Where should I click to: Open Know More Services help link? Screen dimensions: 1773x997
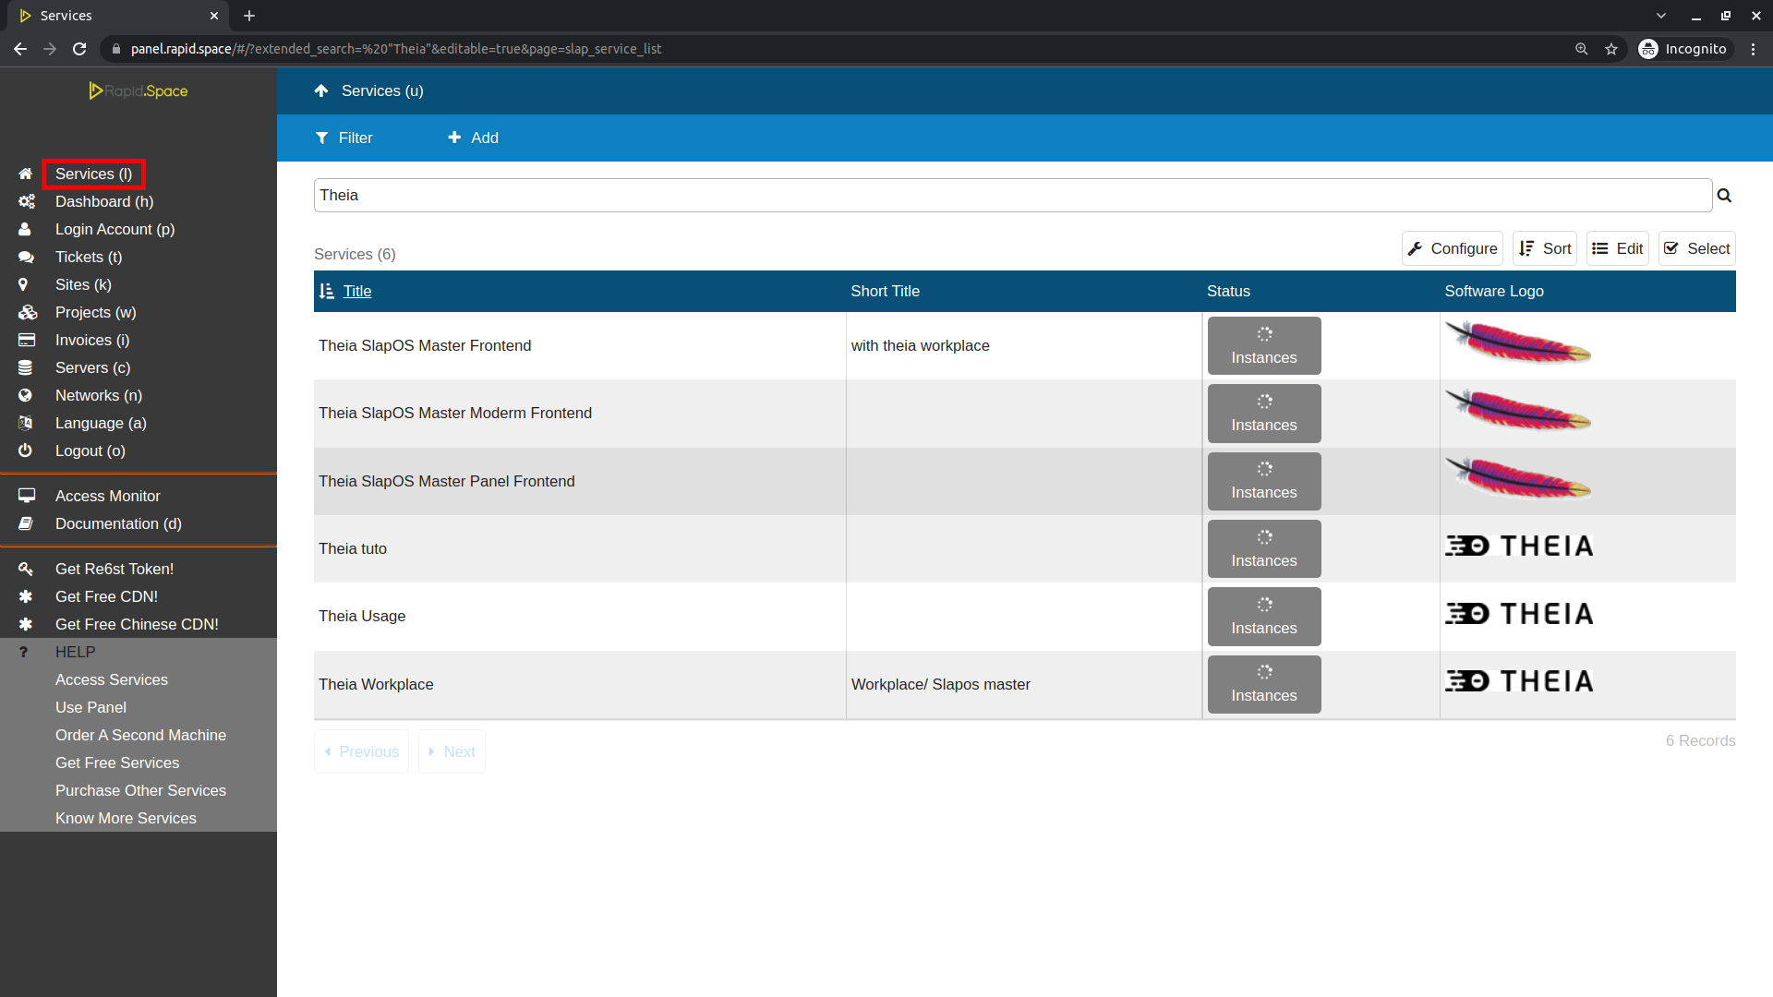coord(126,818)
